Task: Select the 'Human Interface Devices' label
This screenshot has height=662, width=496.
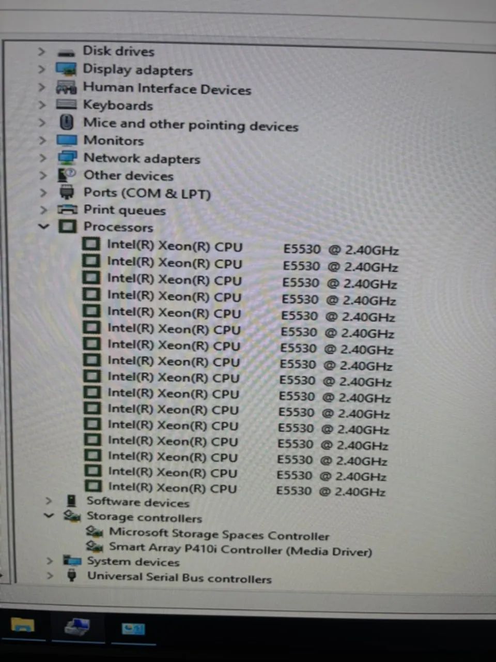Action: tap(167, 88)
